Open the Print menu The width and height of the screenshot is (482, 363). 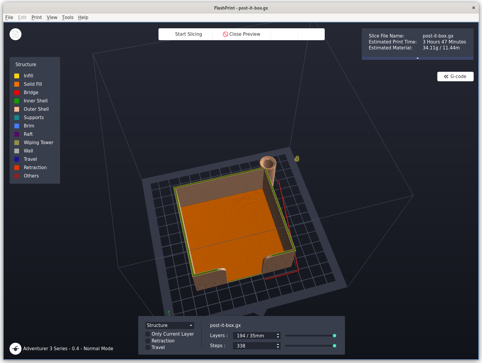pos(36,17)
